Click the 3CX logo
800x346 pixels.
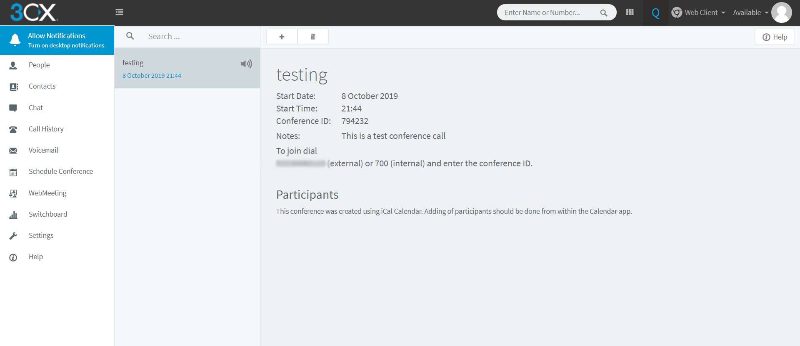pyautogui.click(x=34, y=12)
